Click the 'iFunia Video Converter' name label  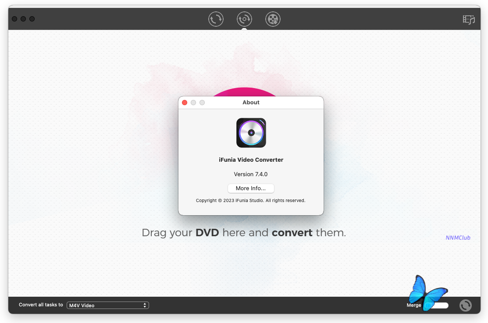tap(251, 160)
